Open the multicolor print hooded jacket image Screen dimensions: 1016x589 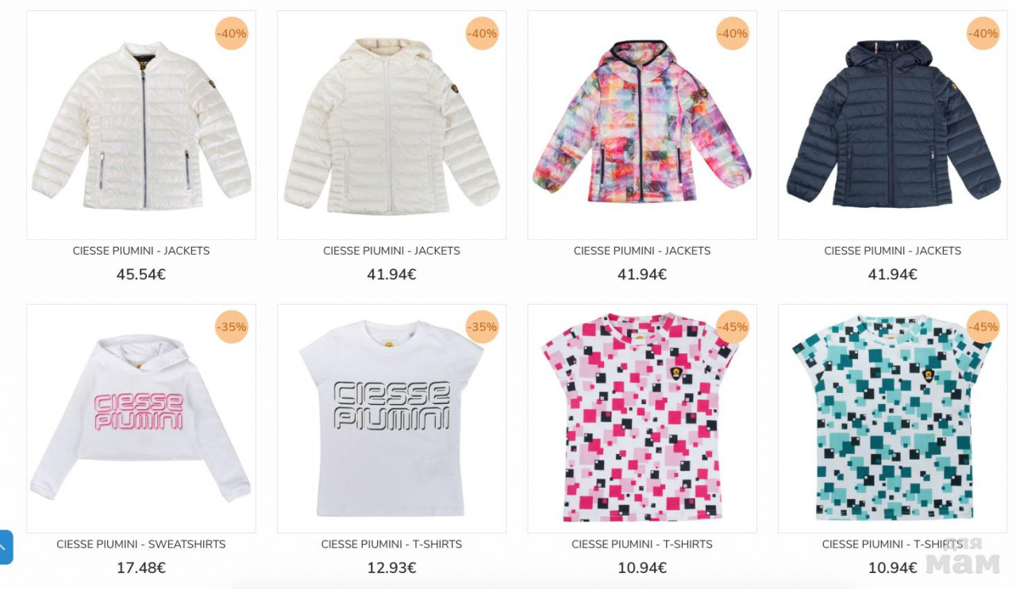pyautogui.click(x=642, y=125)
